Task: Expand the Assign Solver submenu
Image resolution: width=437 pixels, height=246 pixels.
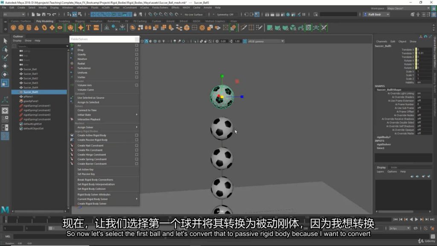Action: click(107, 127)
